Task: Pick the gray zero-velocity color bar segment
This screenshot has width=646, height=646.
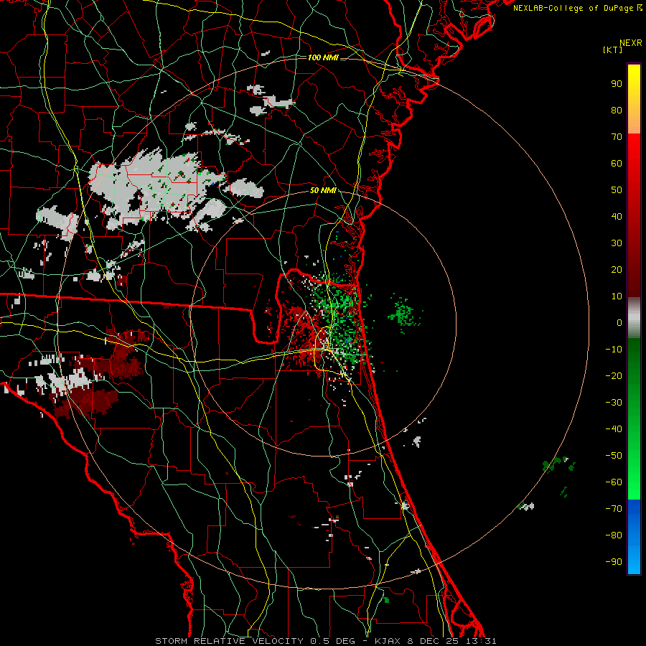Action: pyautogui.click(x=634, y=318)
